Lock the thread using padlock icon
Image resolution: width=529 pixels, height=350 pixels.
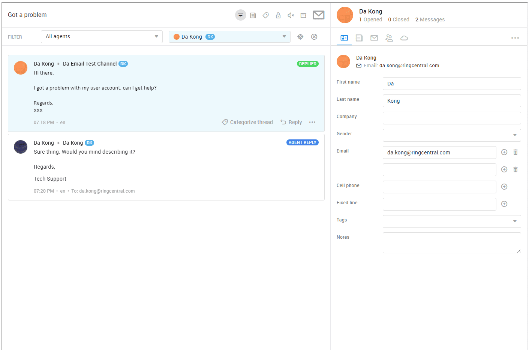[278, 15]
